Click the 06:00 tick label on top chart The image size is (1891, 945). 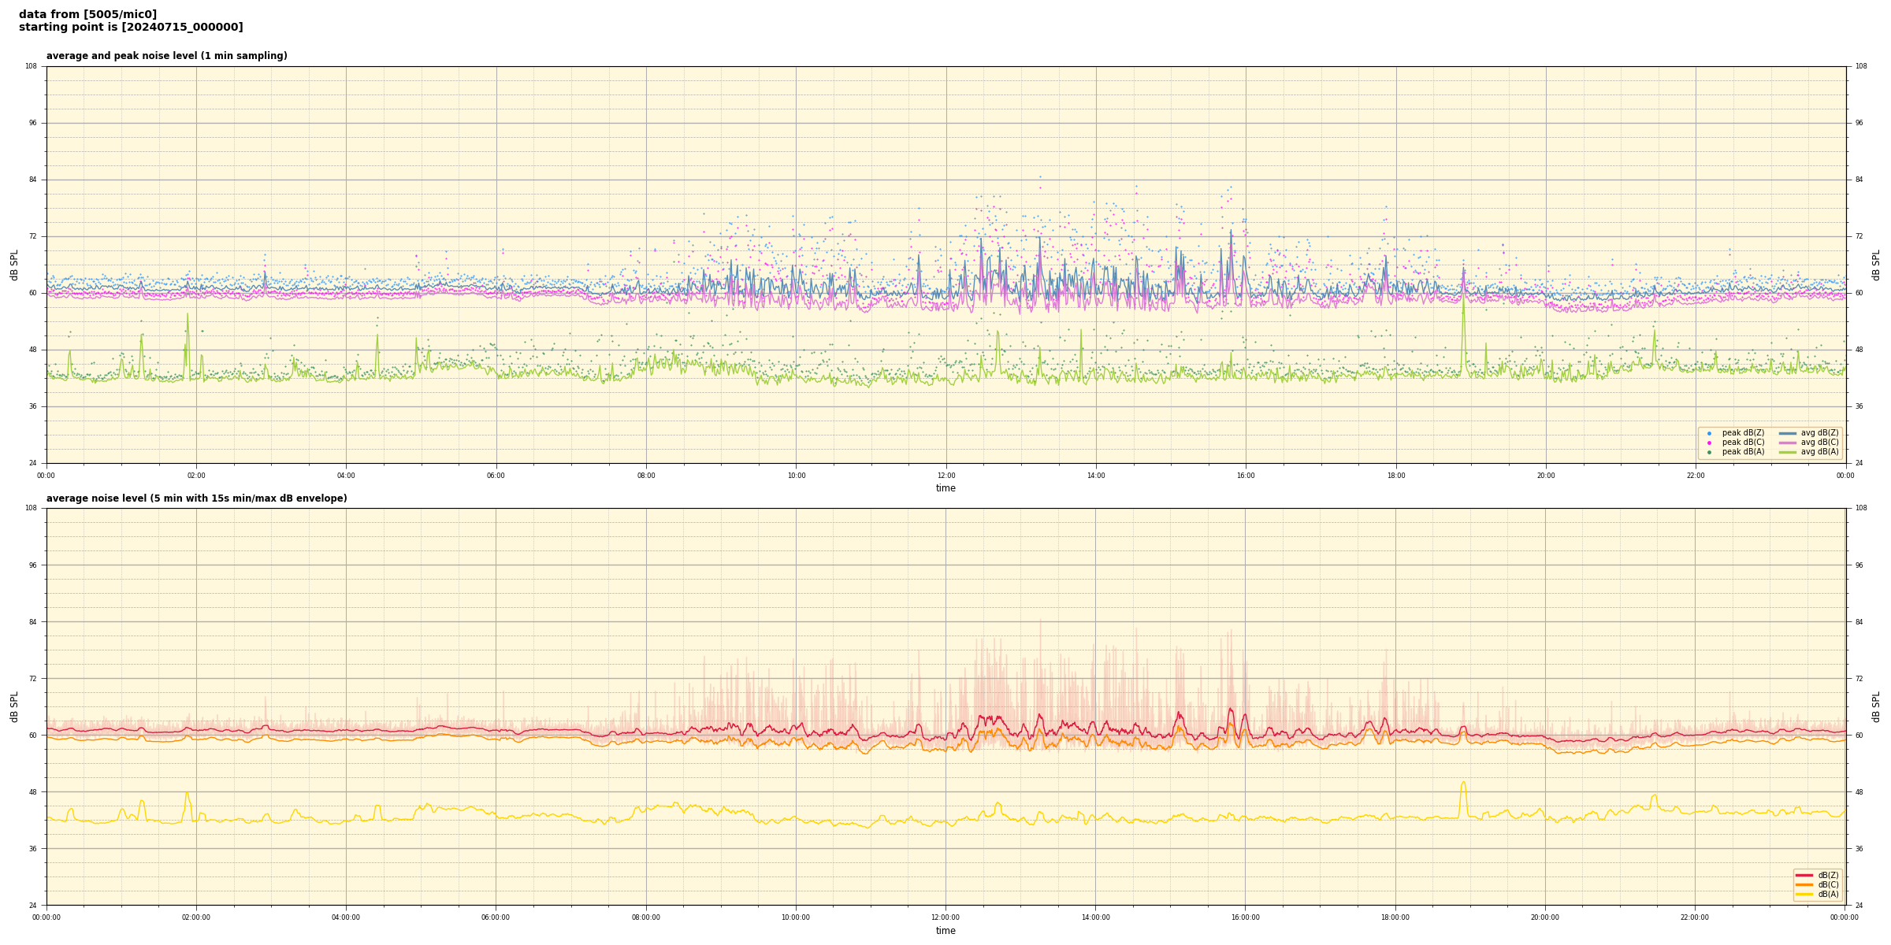click(x=496, y=476)
